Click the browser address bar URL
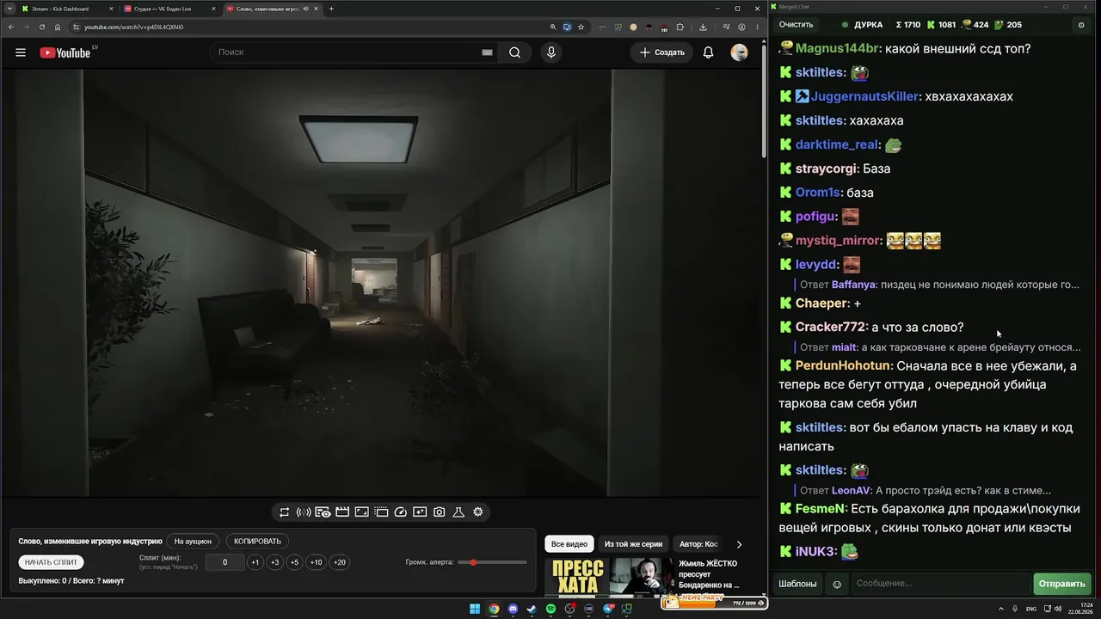This screenshot has width=1101, height=619. tap(133, 27)
